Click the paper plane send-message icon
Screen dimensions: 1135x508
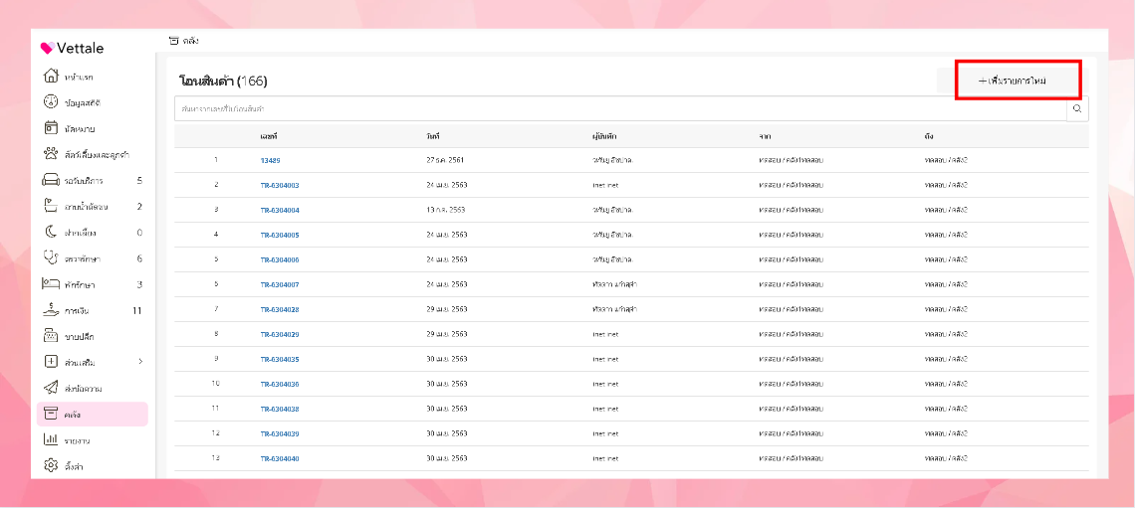pyautogui.click(x=52, y=388)
